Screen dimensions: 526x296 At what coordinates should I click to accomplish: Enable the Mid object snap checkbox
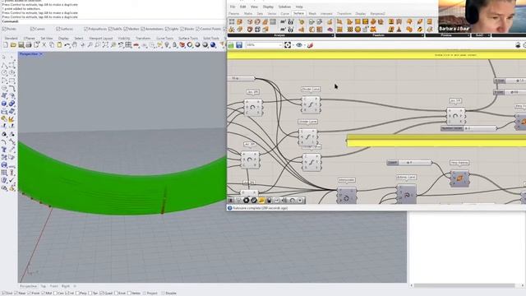[43, 294]
